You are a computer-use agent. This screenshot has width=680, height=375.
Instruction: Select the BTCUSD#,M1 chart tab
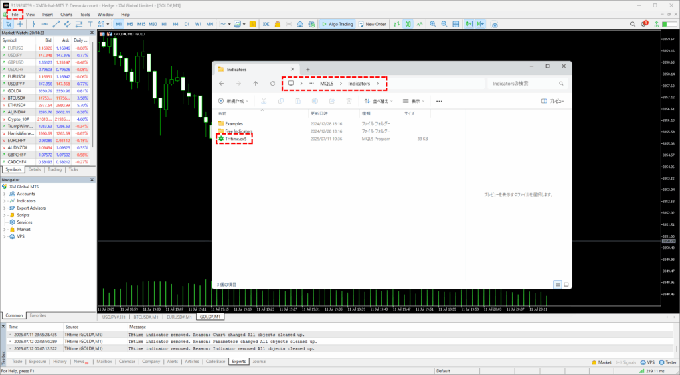point(145,317)
